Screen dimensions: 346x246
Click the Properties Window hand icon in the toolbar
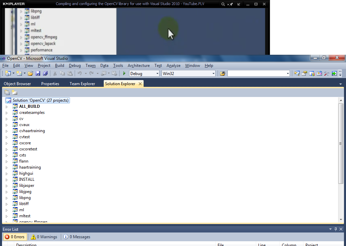tap(304, 73)
